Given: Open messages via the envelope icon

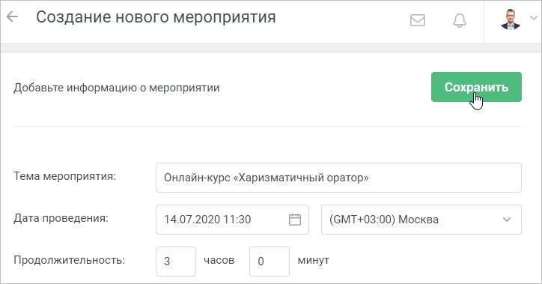Looking at the screenshot, I should pos(418,20).
